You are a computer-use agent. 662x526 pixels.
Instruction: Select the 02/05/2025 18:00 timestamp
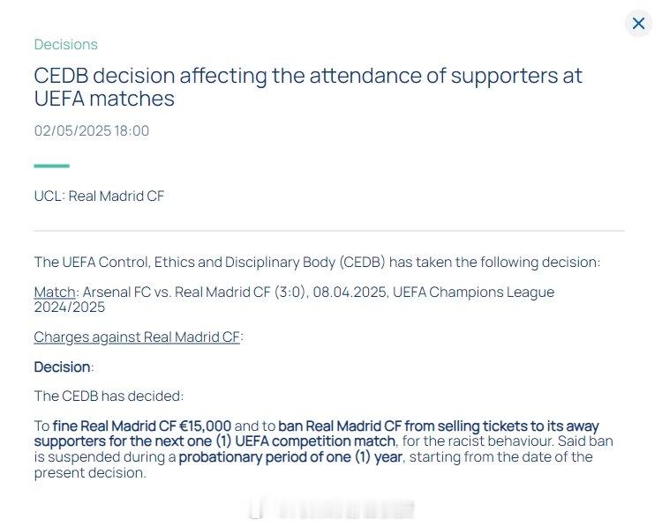pos(92,130)
